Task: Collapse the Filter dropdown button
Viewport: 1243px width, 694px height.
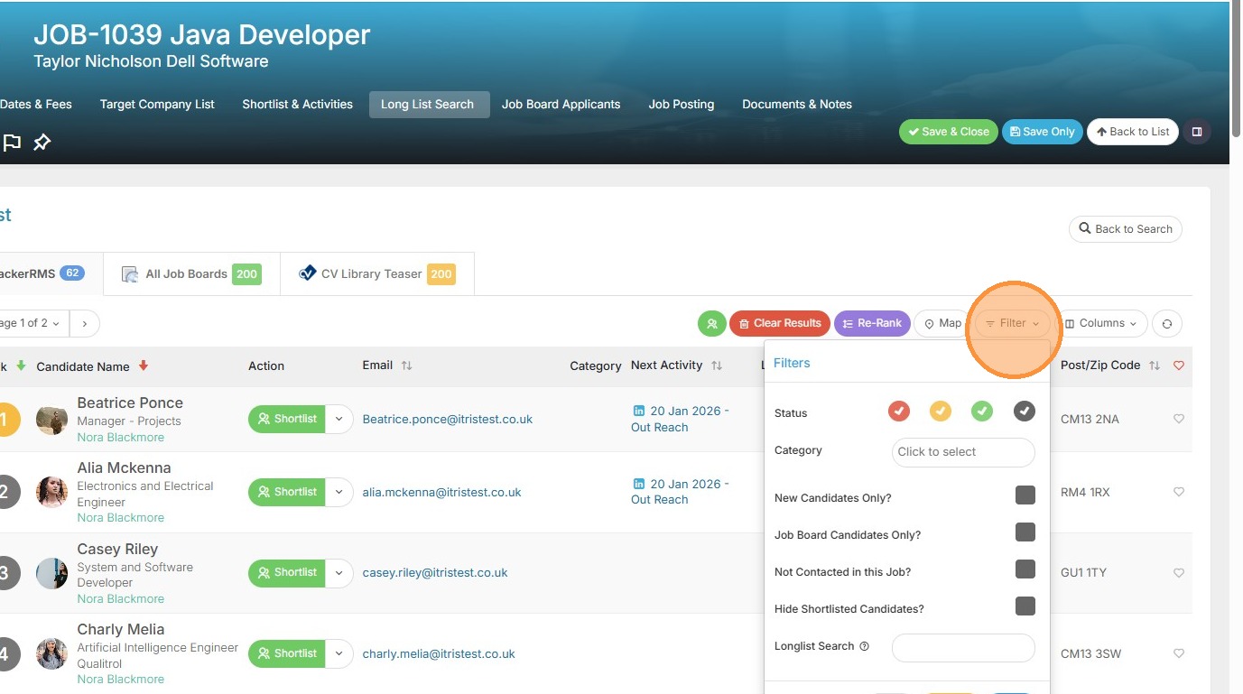Action: point(1013,323)
